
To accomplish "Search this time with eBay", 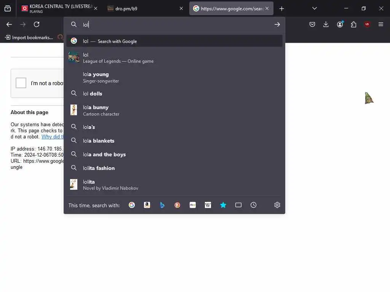I will click(x=193, y=205).
